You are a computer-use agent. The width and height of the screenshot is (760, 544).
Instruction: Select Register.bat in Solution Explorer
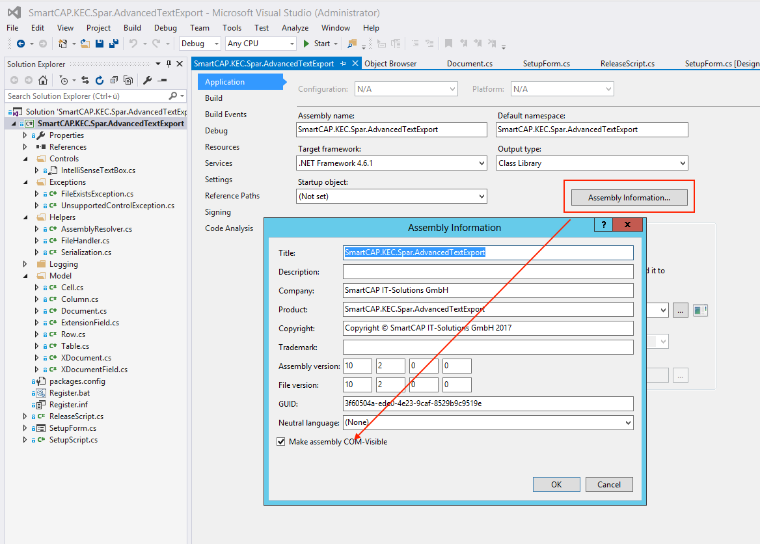(x=70, y=393)
